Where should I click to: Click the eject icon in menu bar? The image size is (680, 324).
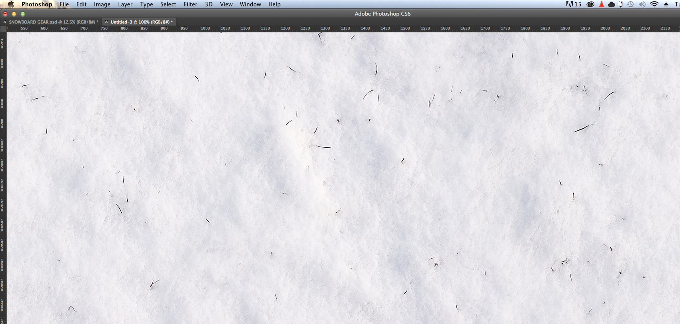coord(666,4)
